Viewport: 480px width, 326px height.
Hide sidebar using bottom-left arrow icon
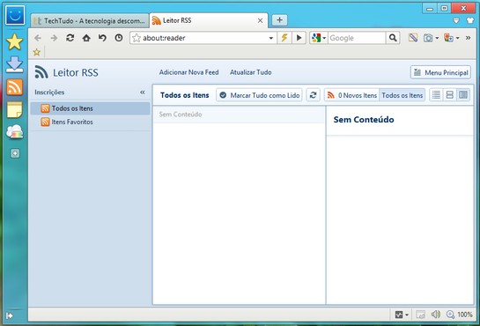[x=9, y=315]
